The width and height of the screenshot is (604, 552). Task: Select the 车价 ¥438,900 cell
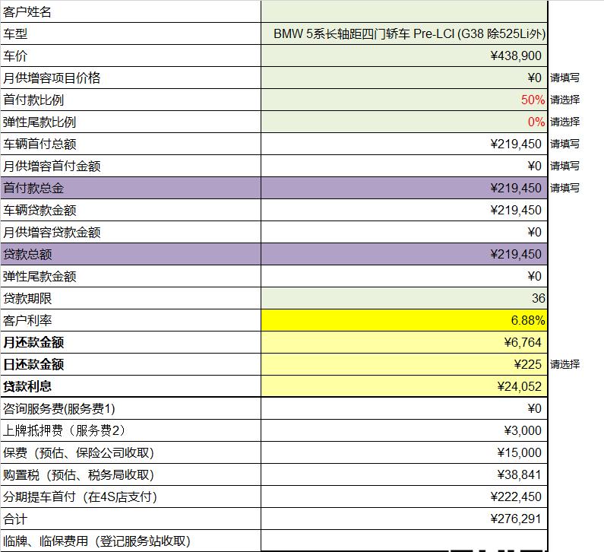(x=404, y=56)
